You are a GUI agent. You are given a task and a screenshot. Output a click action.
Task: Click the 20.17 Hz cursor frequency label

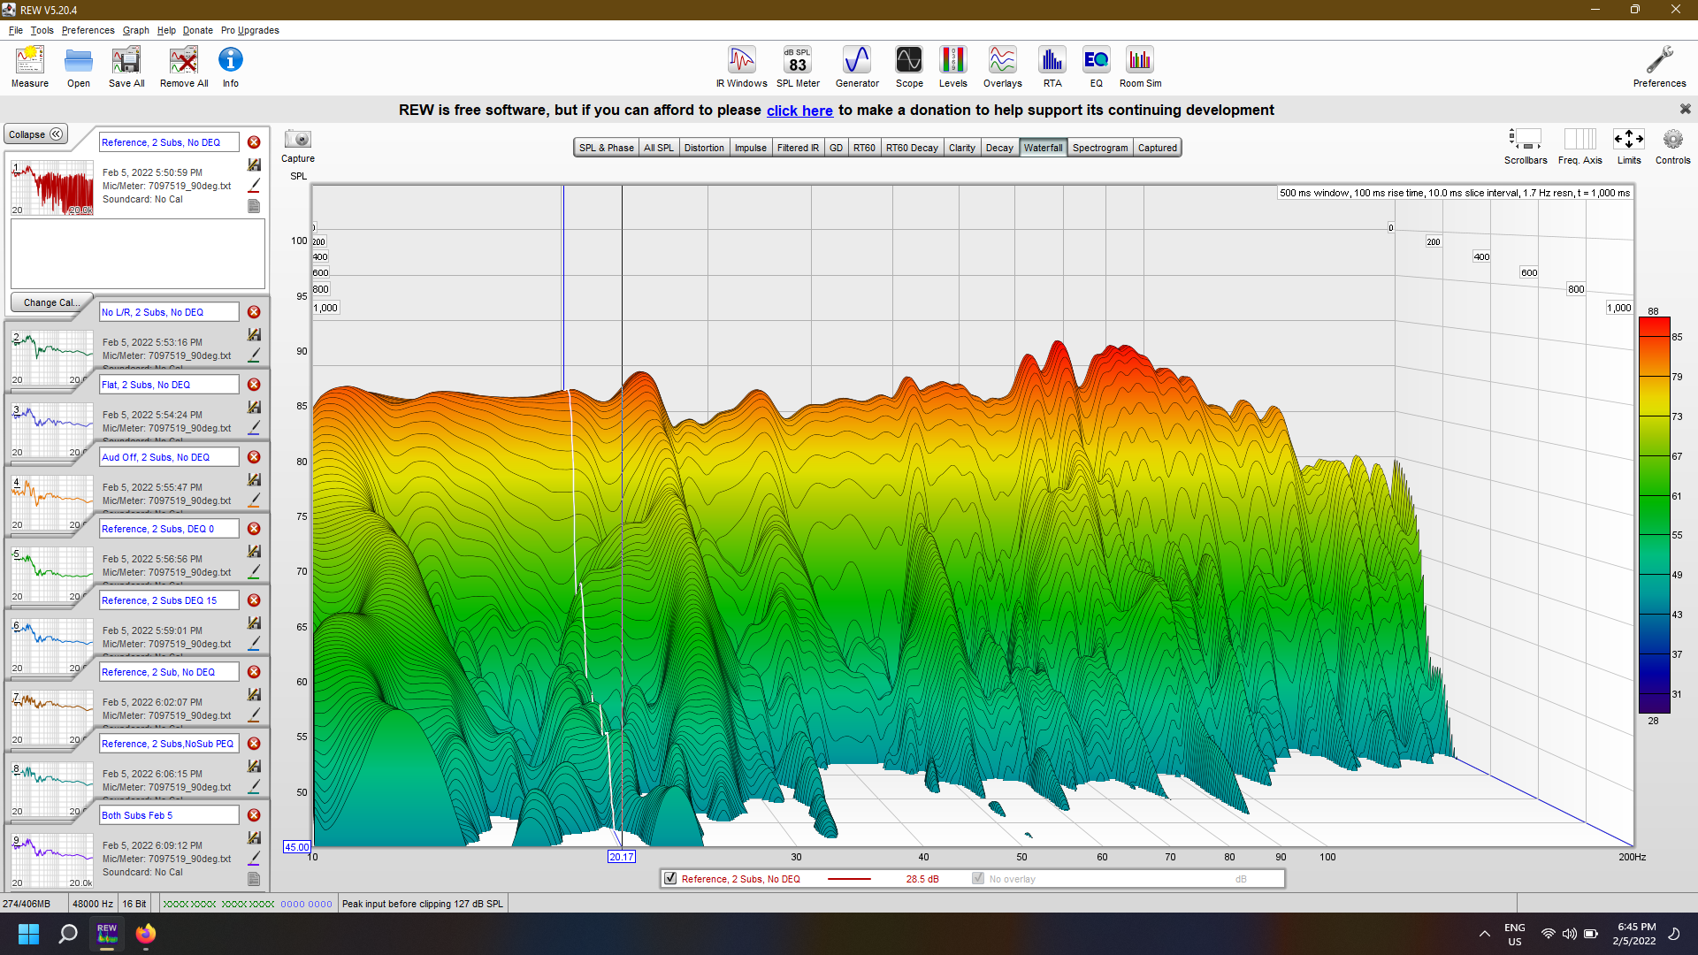622,857
